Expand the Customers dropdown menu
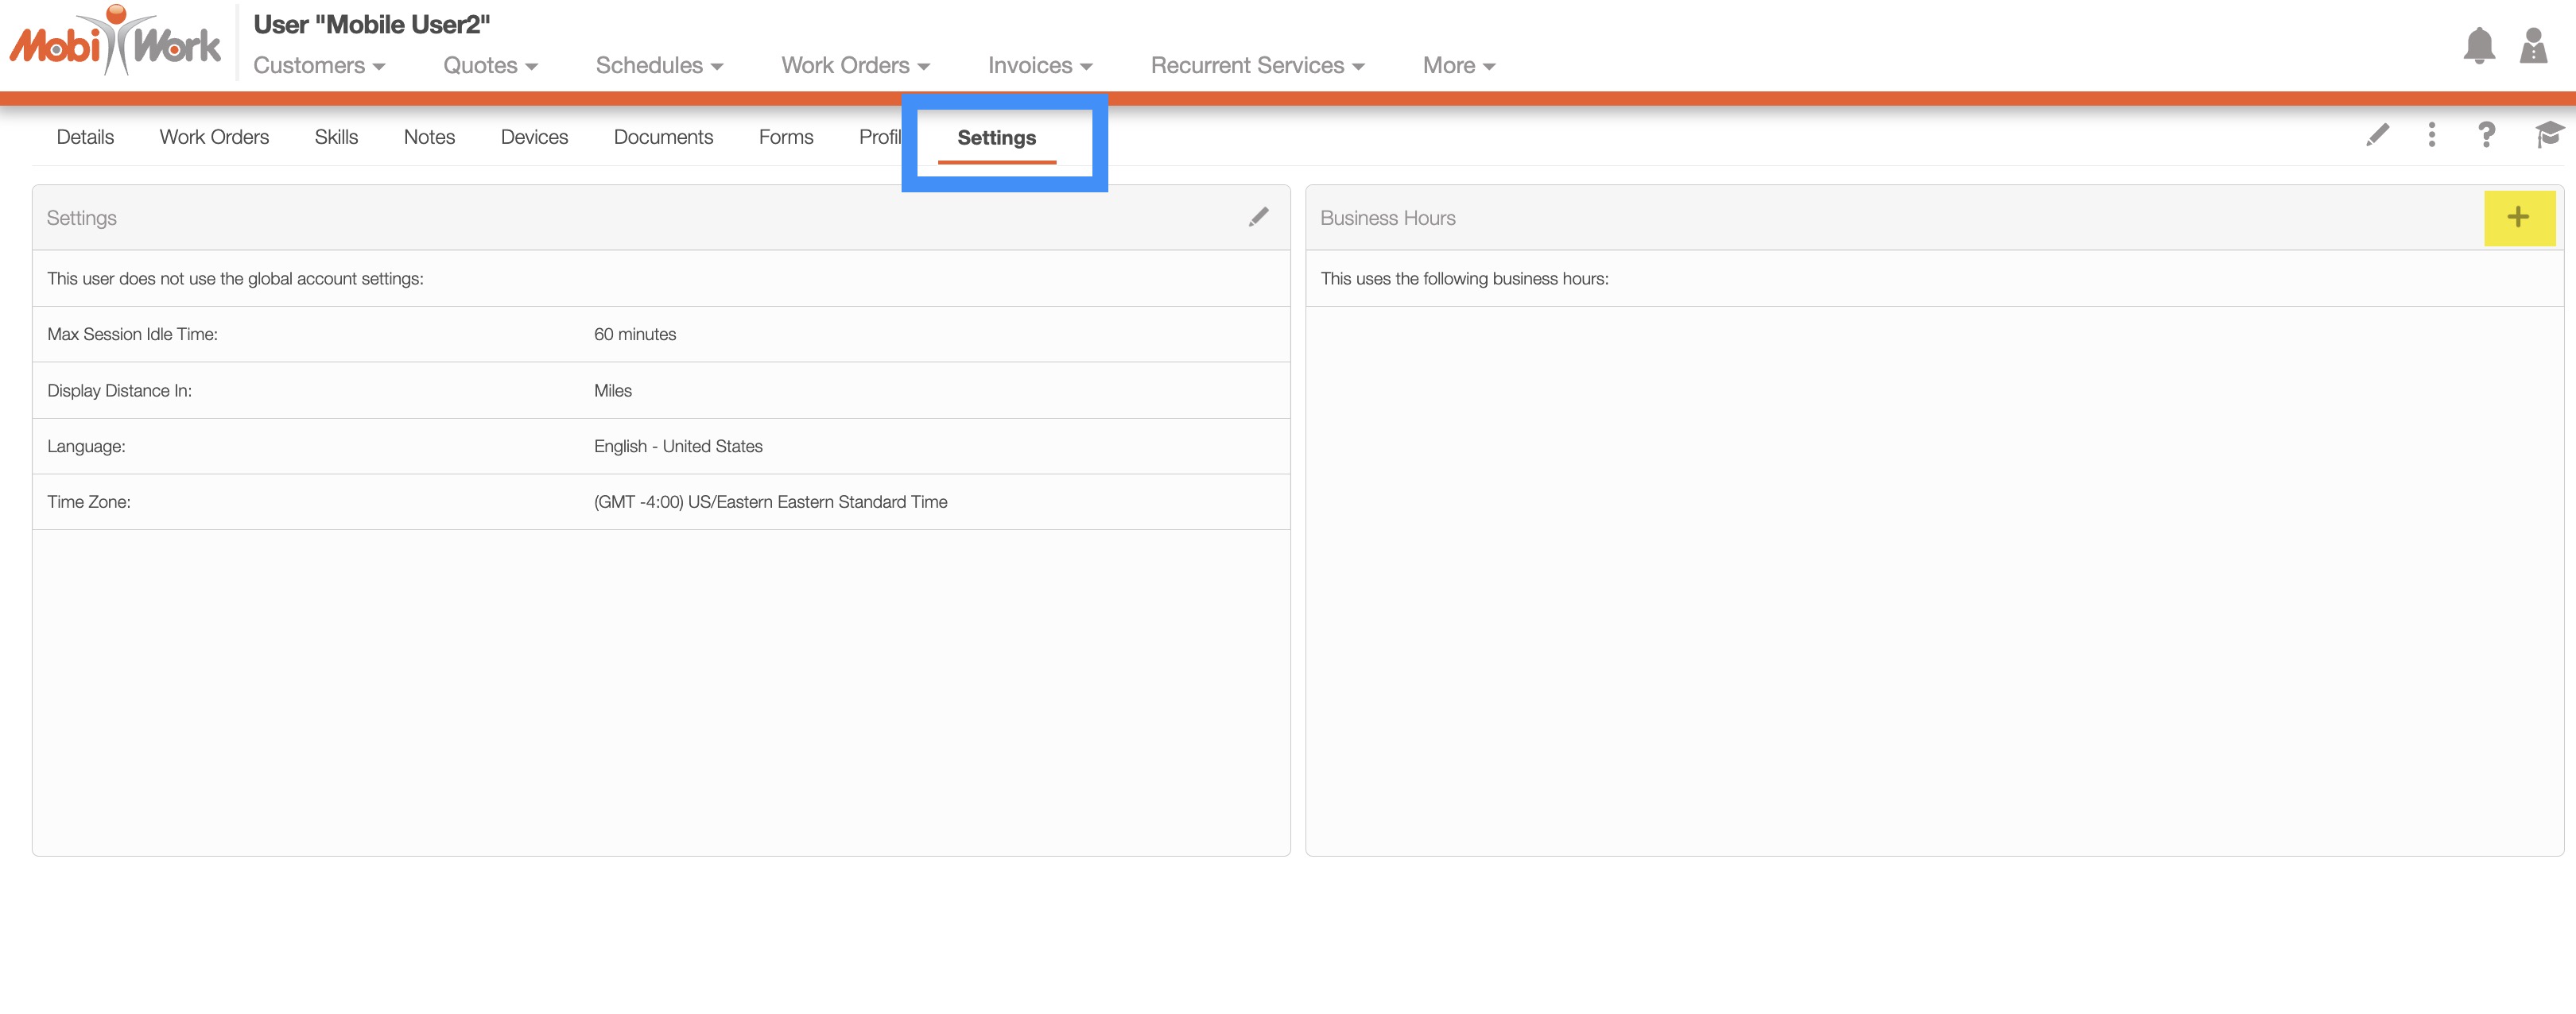Viewport: 2576px width, 1014px height. 319,66
